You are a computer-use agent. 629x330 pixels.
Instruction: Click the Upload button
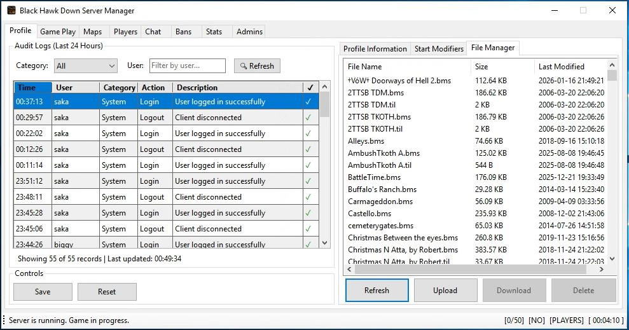445,291
